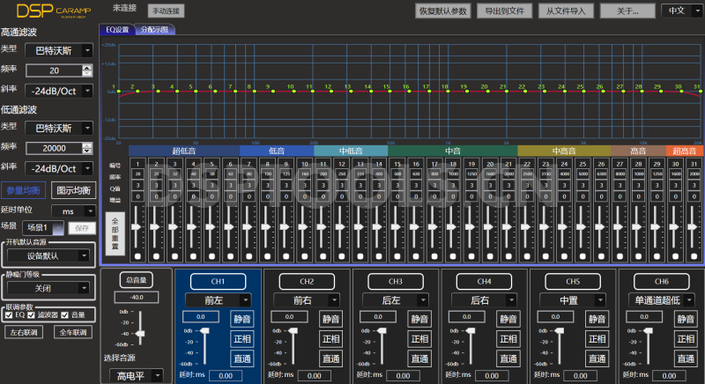Click the 导出到文件 export button

click(503, 11)
